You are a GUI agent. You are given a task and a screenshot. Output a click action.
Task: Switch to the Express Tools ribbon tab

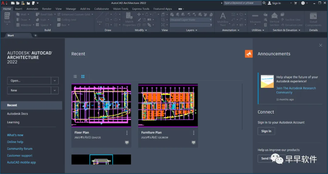[x=141, y=9]
